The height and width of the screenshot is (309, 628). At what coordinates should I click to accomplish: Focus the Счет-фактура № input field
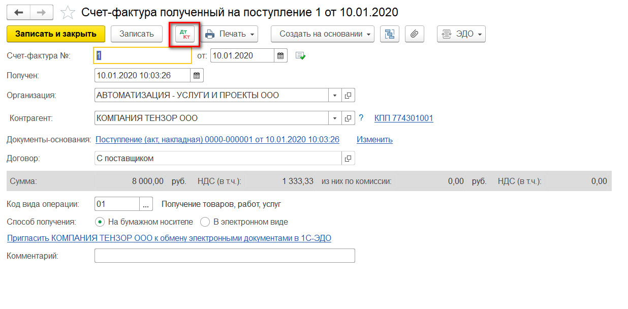pyautogui.click(x=143, y=55)
